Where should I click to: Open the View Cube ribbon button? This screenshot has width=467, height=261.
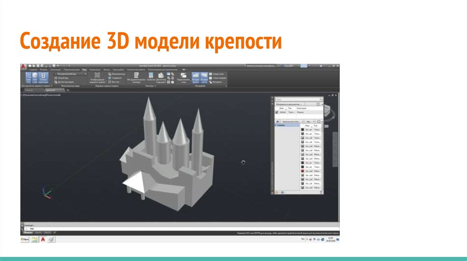(36, 78)
